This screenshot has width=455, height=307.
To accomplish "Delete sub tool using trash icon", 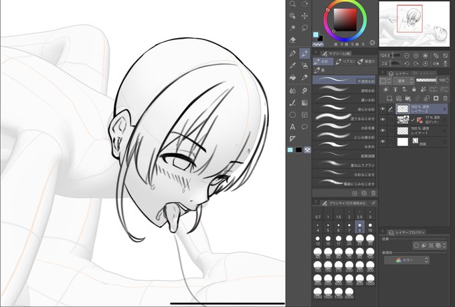I will click(x=373, y=193).
